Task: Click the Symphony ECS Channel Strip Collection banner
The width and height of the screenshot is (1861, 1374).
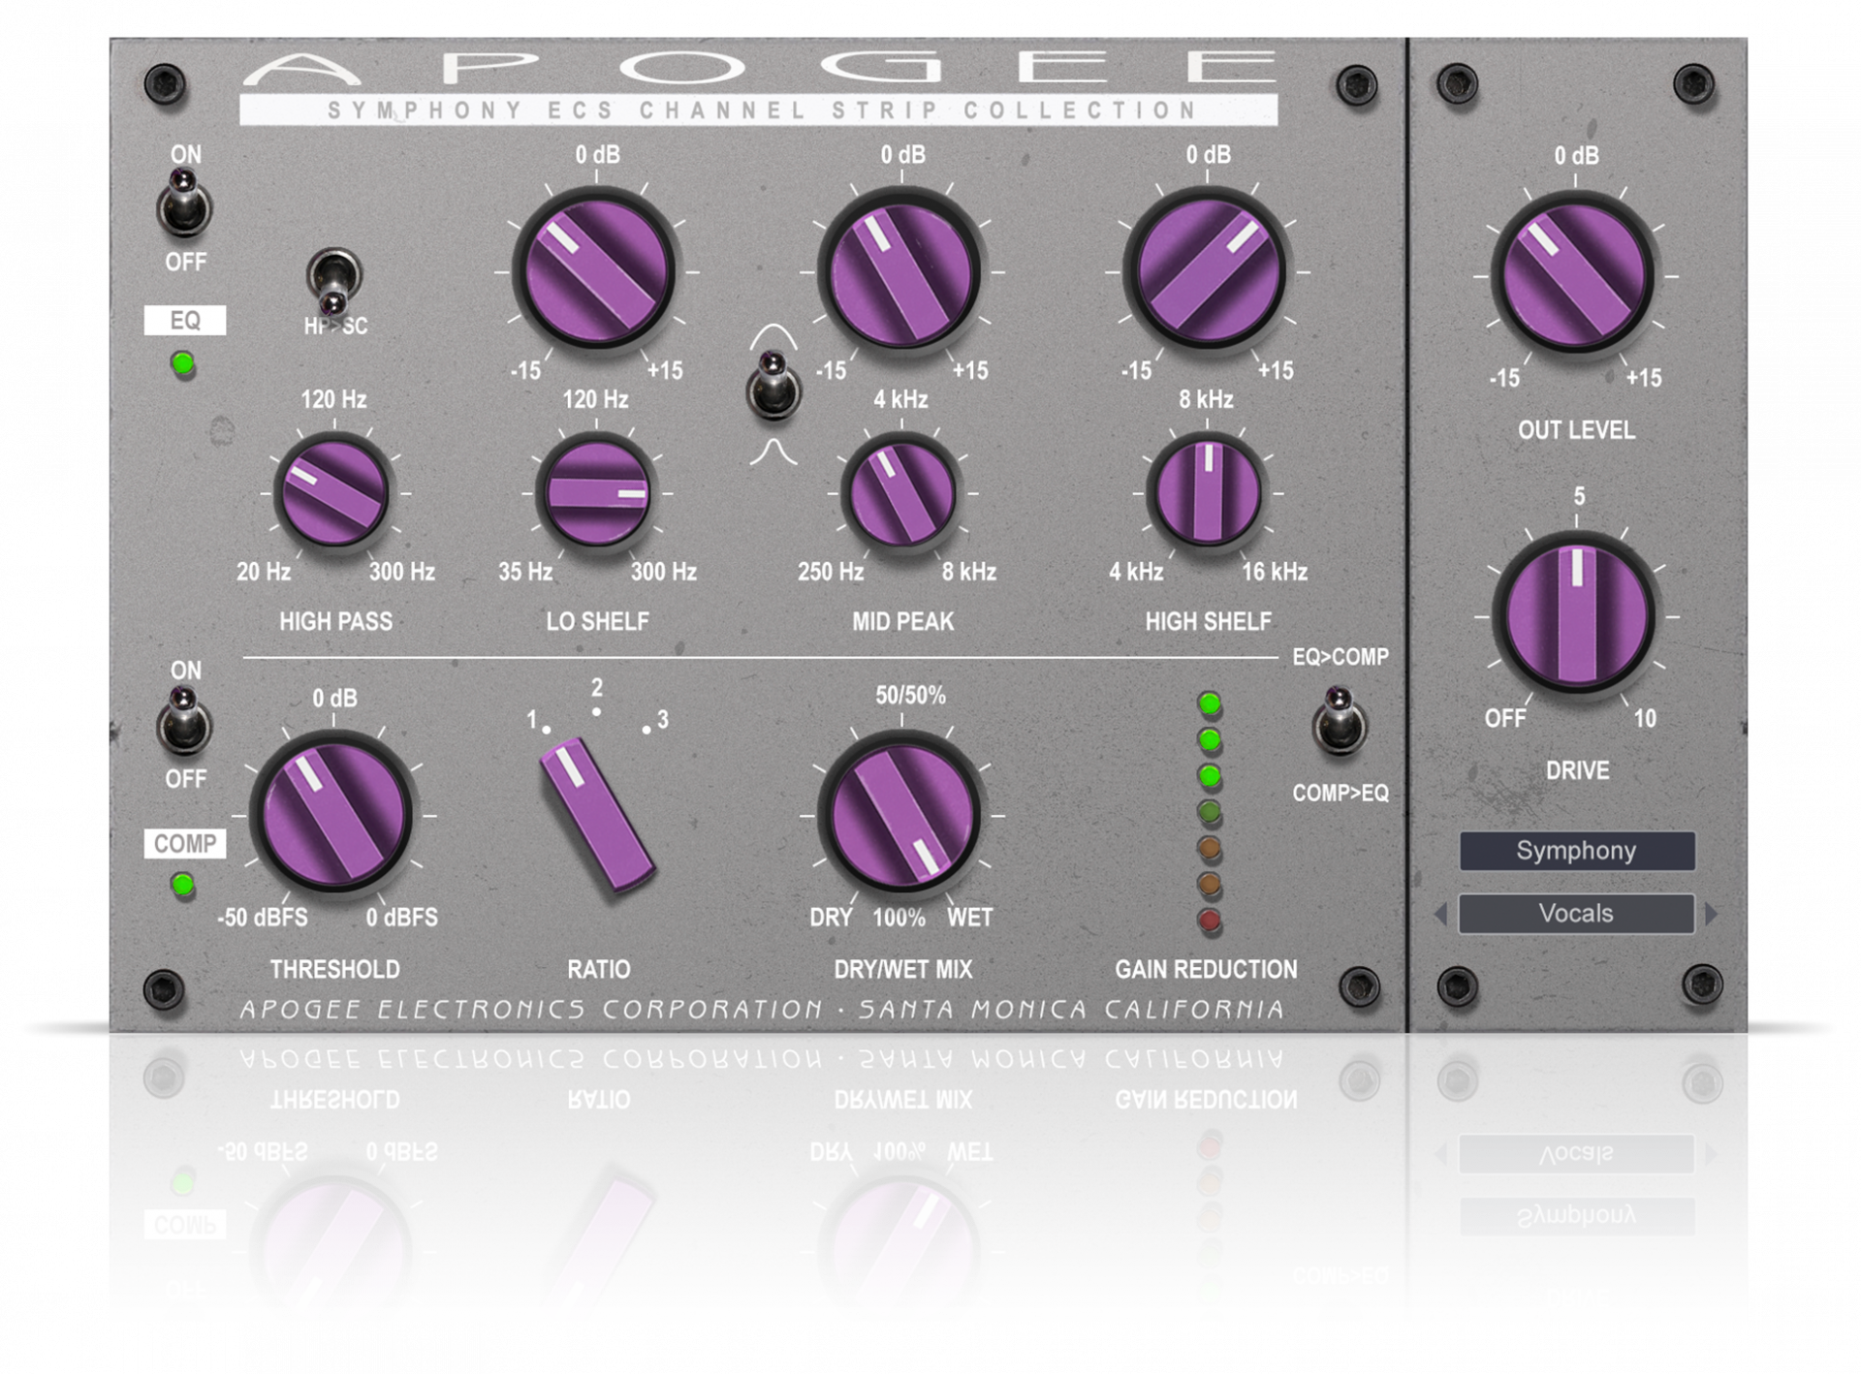Action: pyautogui.click(x=758, y=109)
